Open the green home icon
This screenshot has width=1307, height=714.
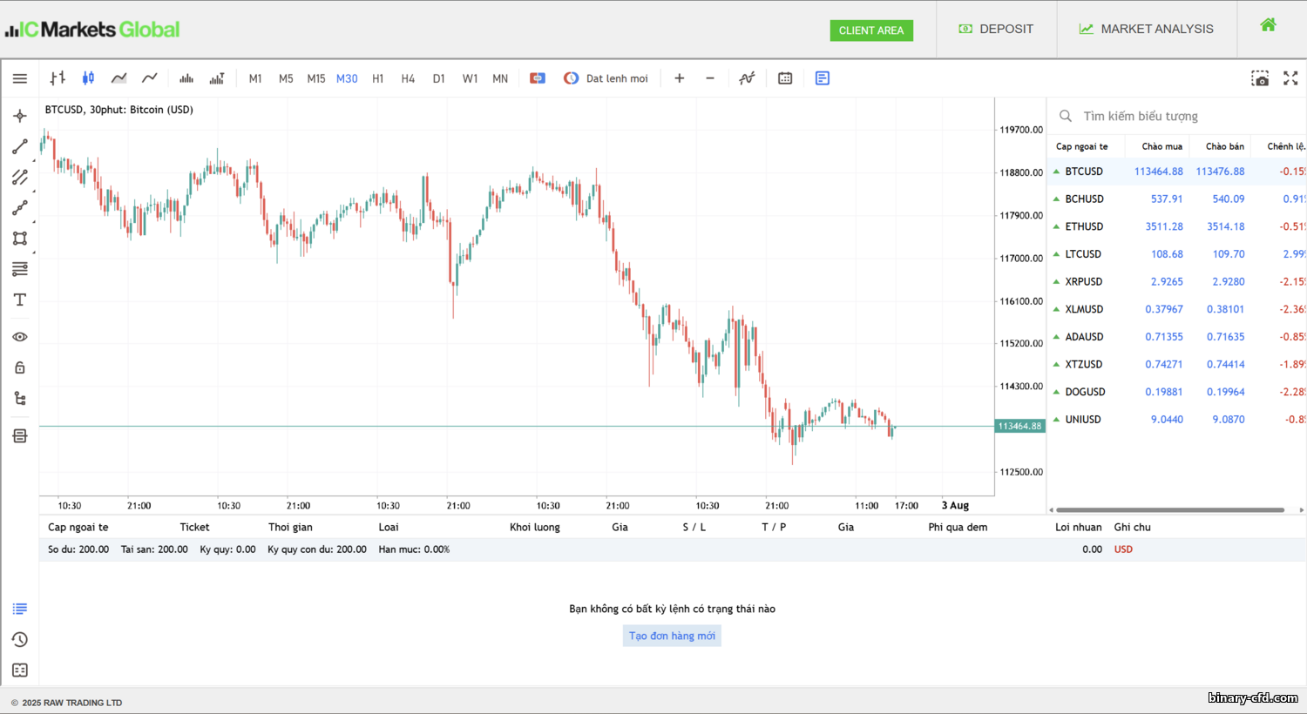(1268, 25)
